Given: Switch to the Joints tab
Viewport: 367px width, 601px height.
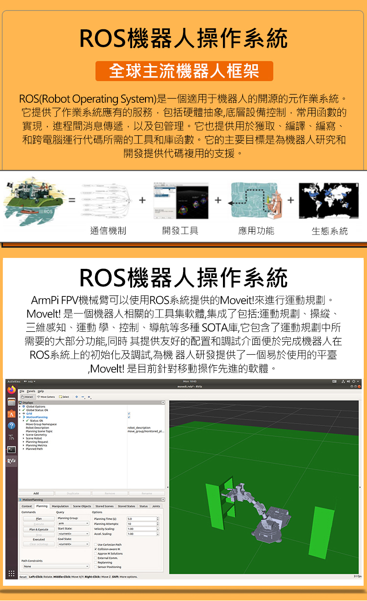Looking at the screenshot, I should (x=156, y=506).
